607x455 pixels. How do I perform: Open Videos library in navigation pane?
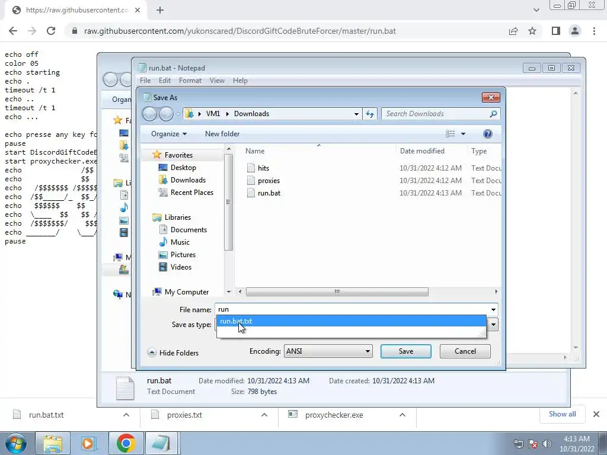coord(181,267)
